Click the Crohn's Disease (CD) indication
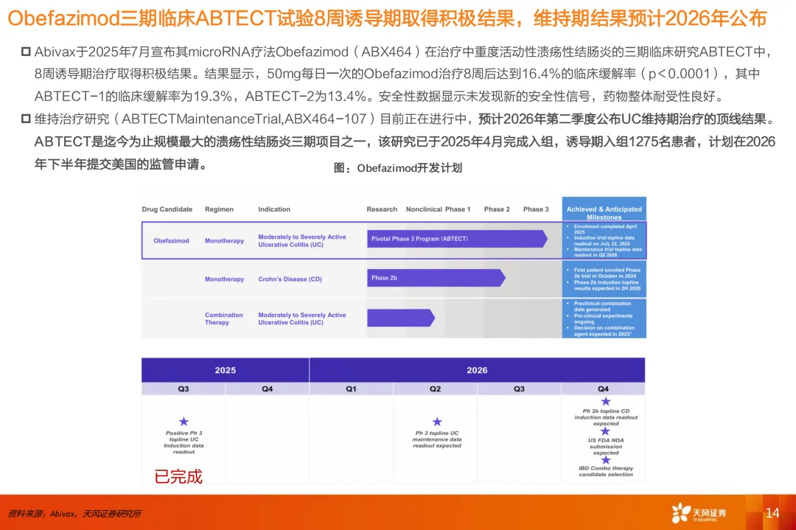This screenshot has height=530, width=796. coord(290,279)
